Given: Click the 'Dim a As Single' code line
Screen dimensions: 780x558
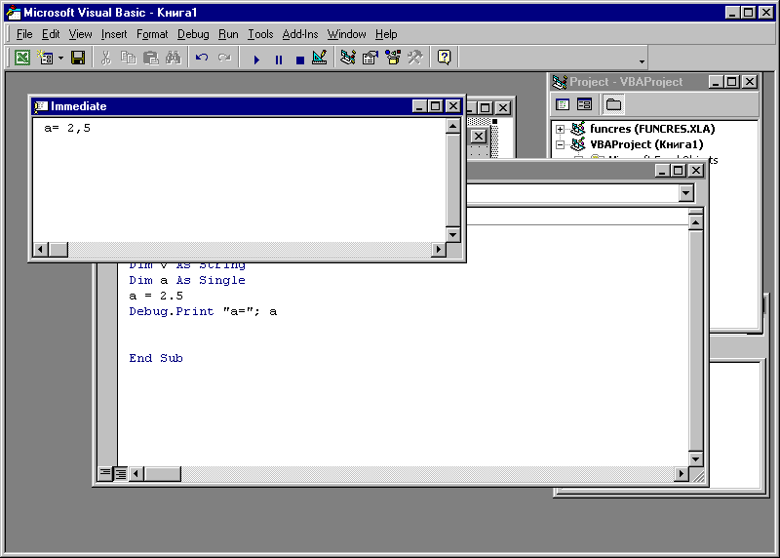Looking at the screenshot, I should pyautogui.click(x=187, y=280).
